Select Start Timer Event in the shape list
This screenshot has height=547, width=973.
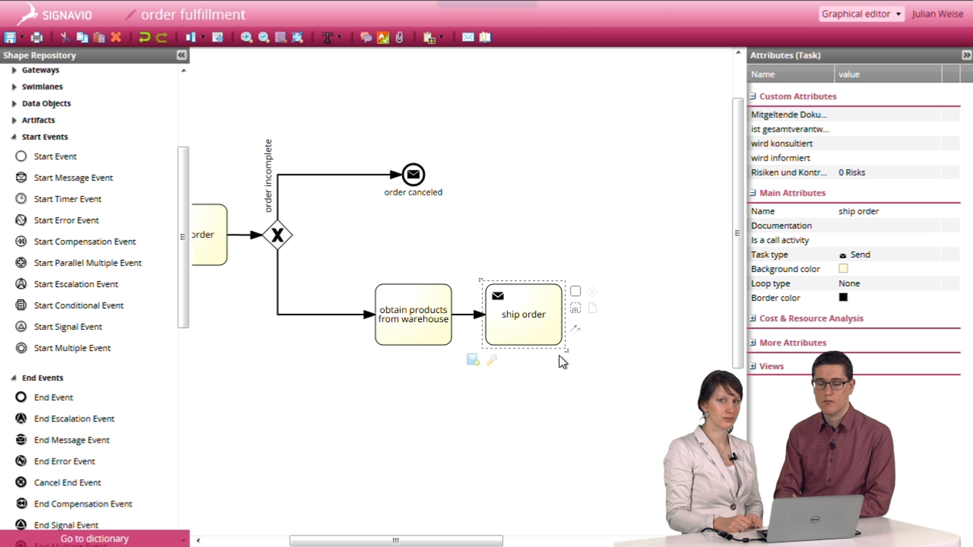coord(67,199)
